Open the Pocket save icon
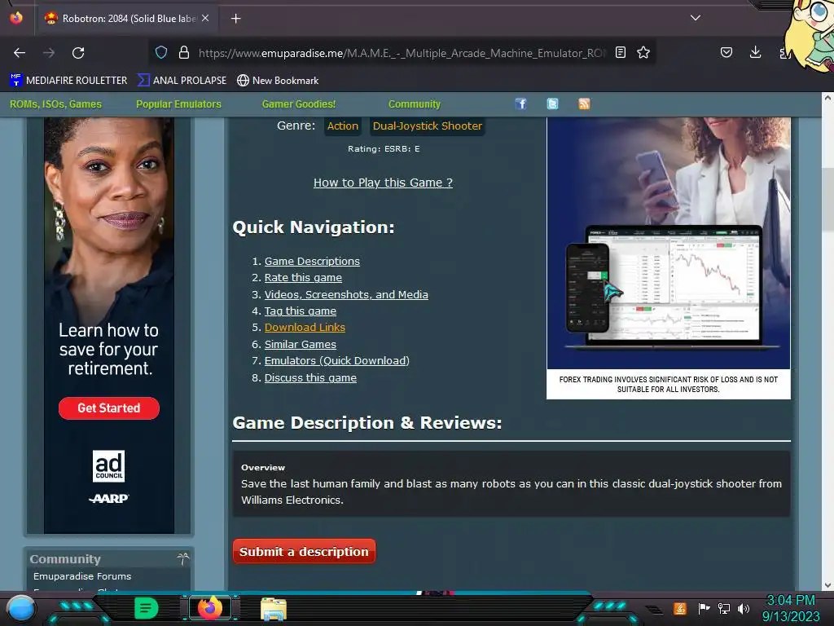This screenshot has width=834, height=626. click(x=726, y=52)
